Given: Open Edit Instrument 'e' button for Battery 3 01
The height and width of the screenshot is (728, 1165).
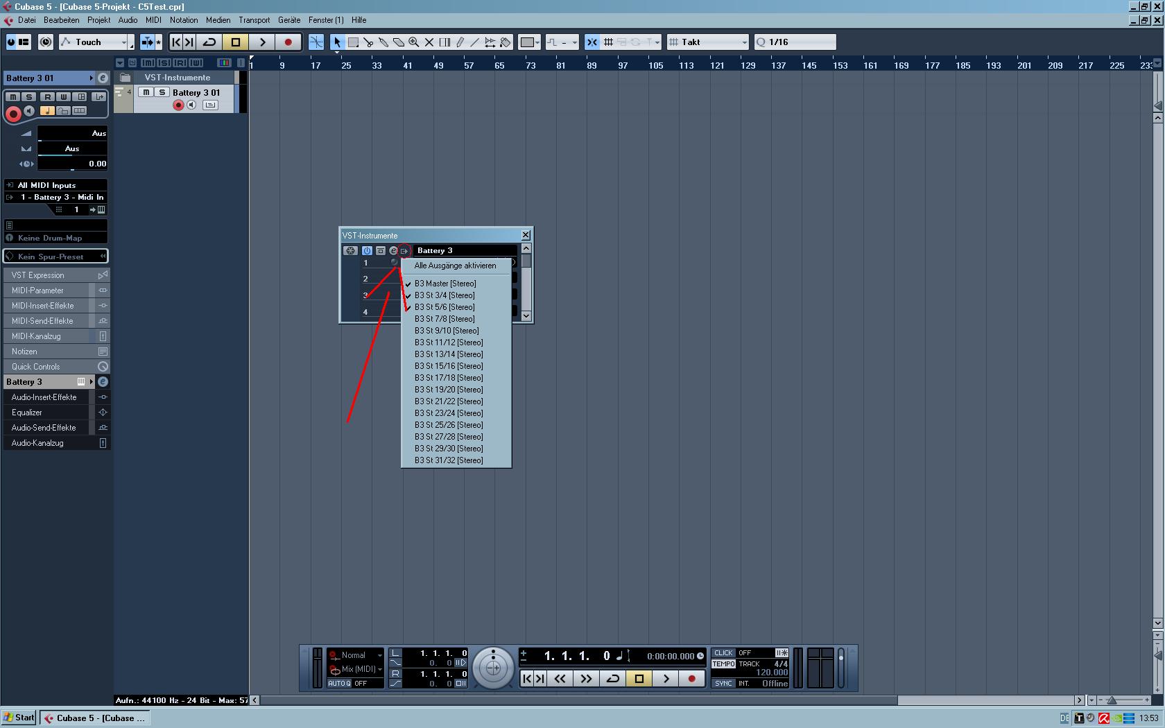Looking at the screenshot, I should [x=103, y=78].
